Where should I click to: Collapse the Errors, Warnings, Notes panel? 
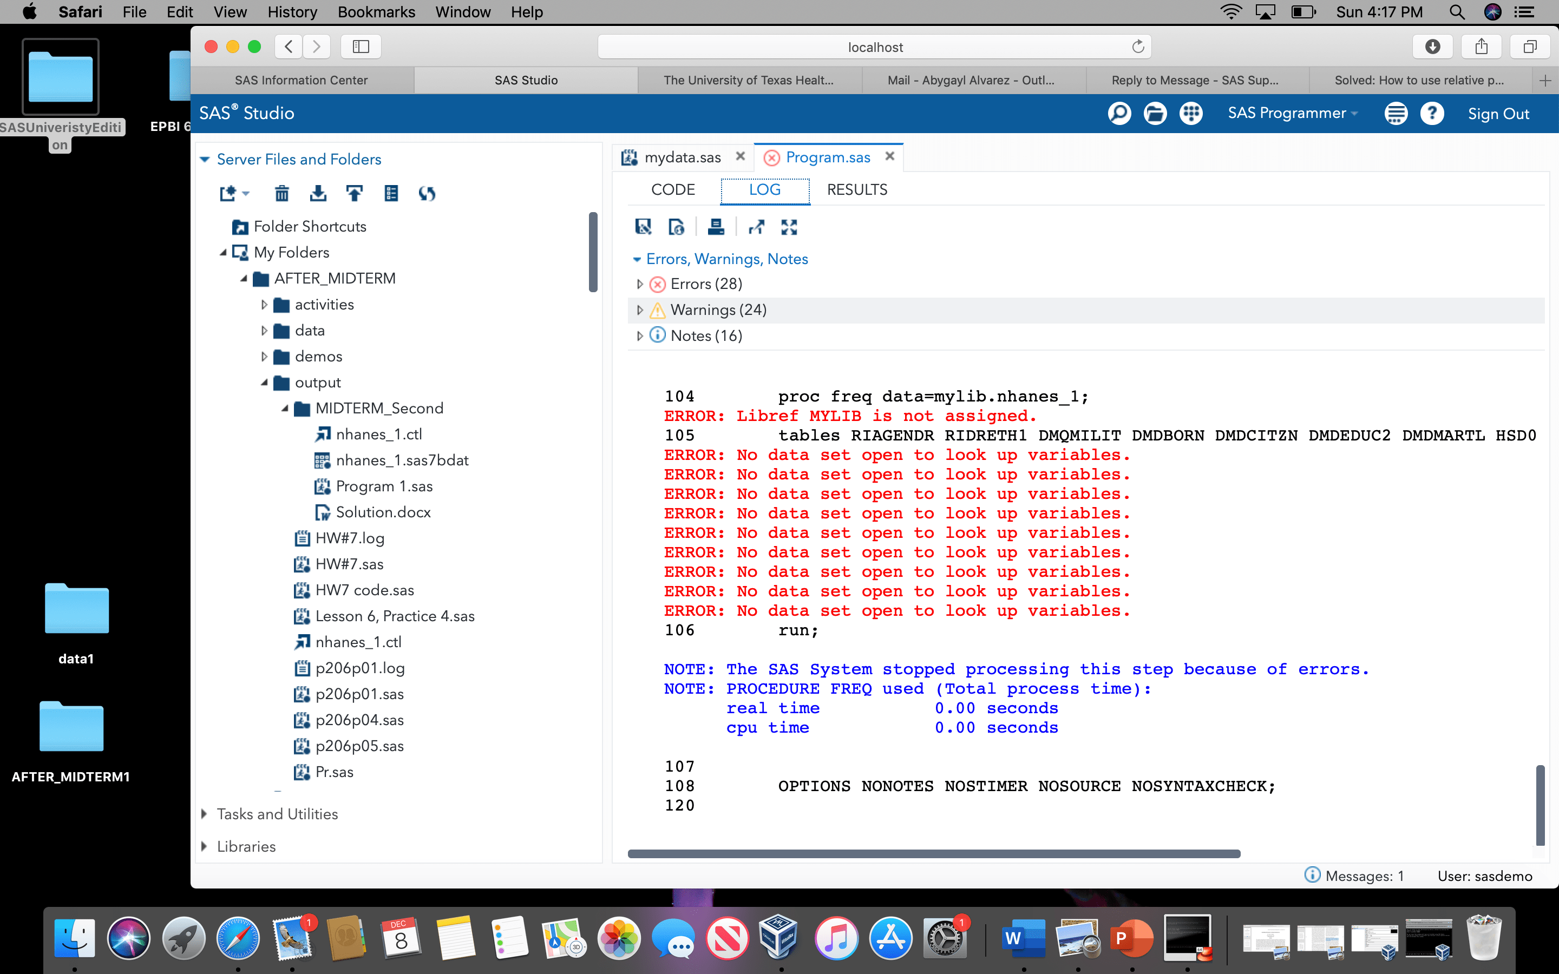coord(637,259)
